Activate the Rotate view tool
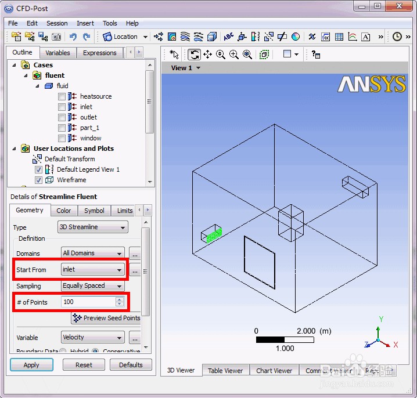Image resolution: width=417 pixels, height=398 pixels. [x=194, y=55]
